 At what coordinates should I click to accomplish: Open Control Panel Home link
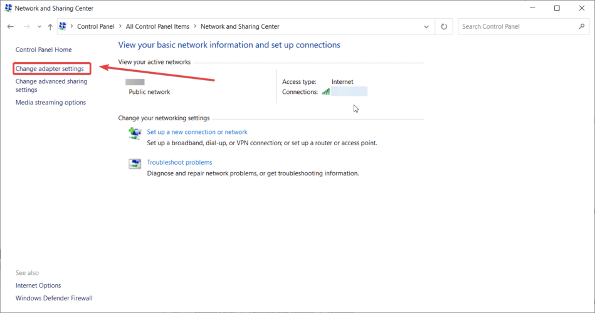point(44,49)
